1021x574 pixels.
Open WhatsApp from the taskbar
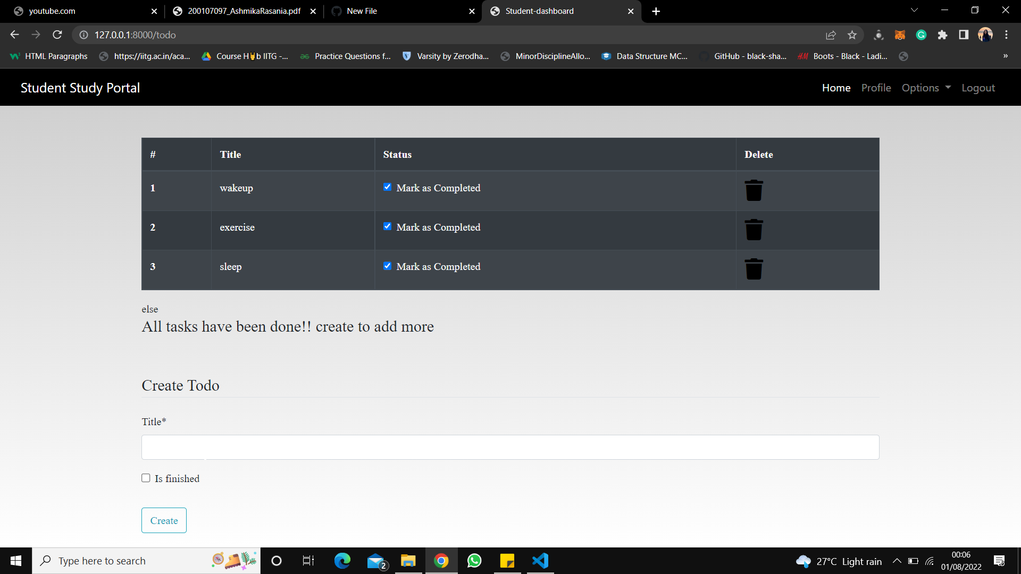[x=474, y=561]
